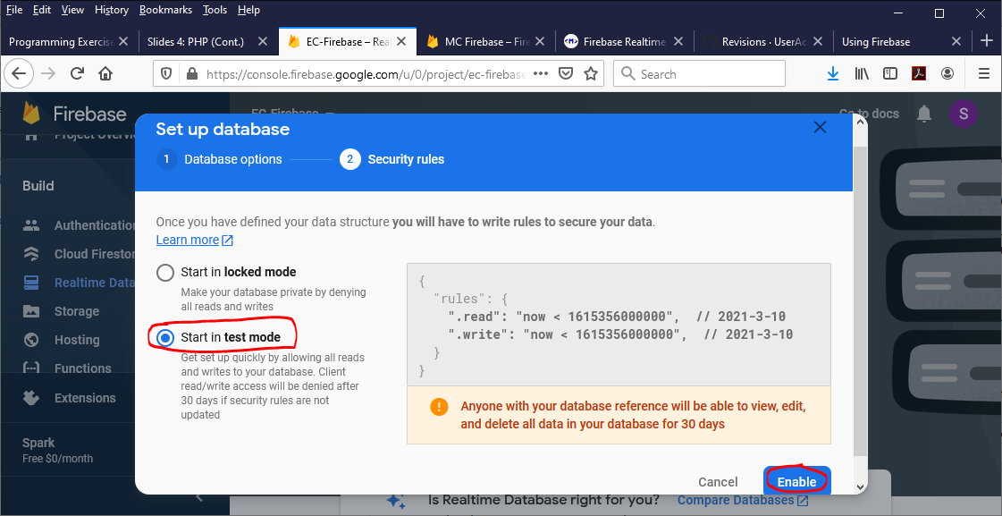Toggle the Firefox sidebar view

pyautogui.click(x=889, y=74)
